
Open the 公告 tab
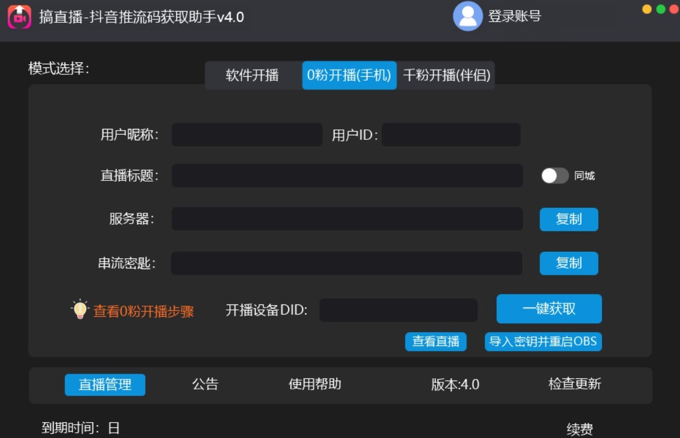click(x=205, y=384)
